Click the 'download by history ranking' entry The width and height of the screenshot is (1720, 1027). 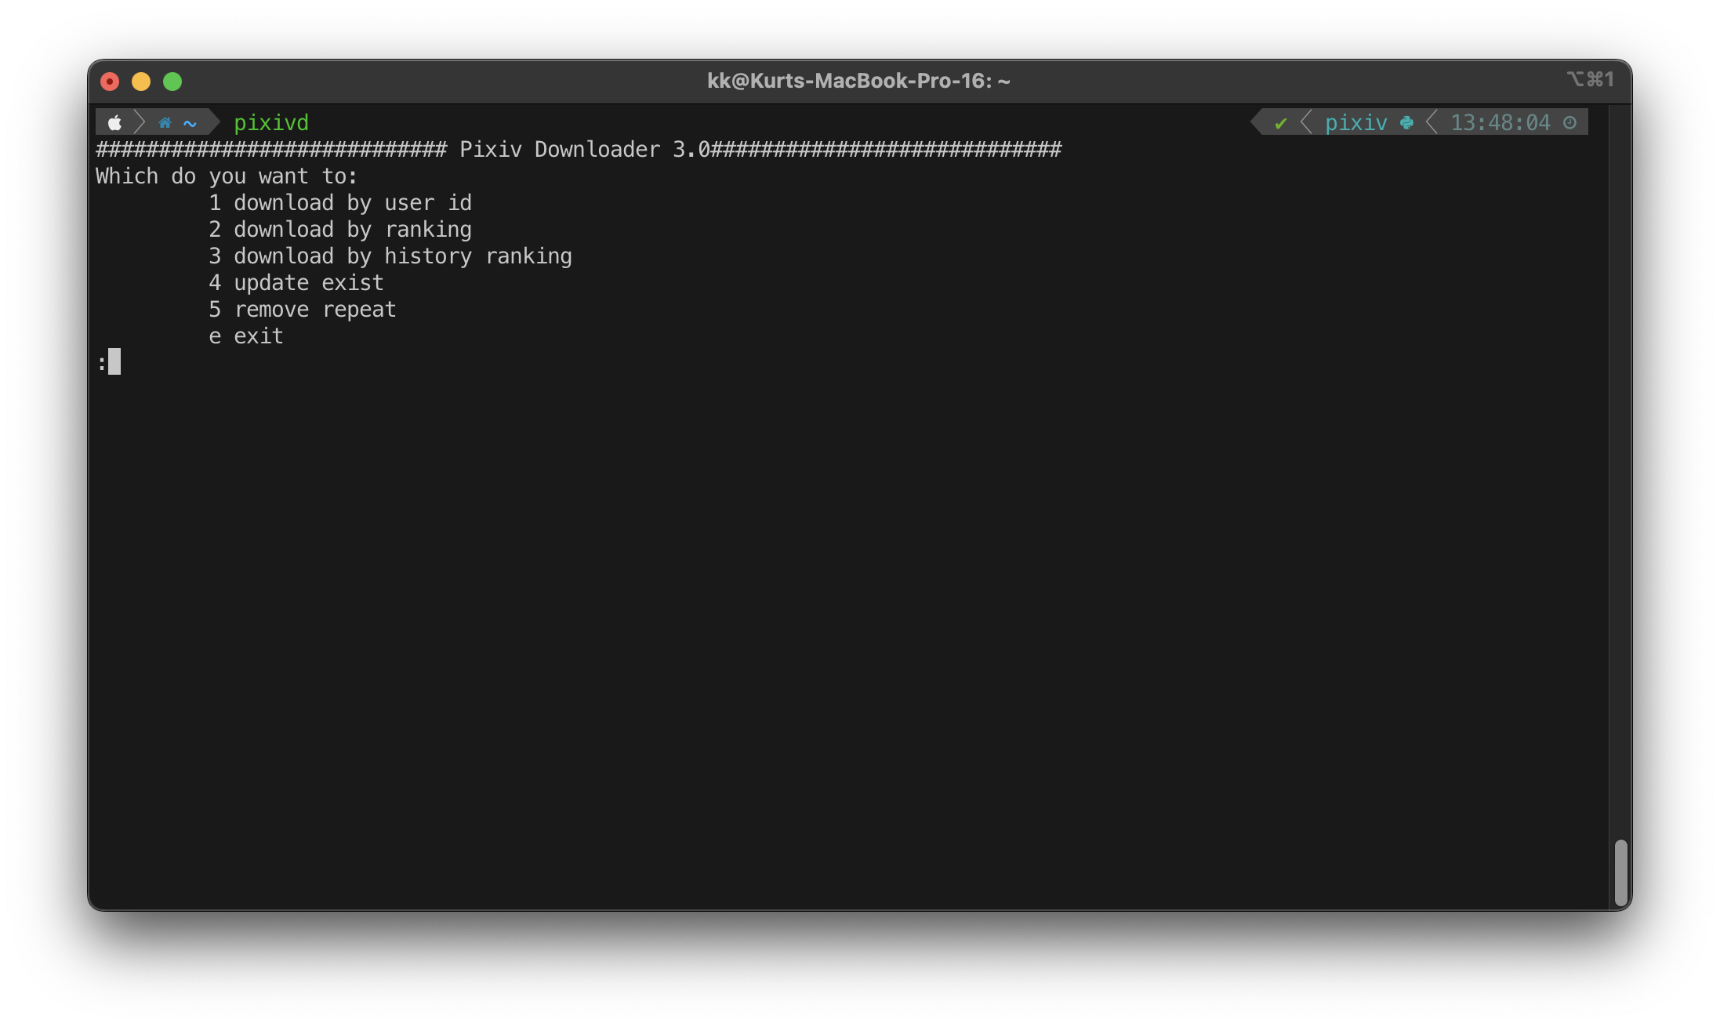(x=390, y=256)
